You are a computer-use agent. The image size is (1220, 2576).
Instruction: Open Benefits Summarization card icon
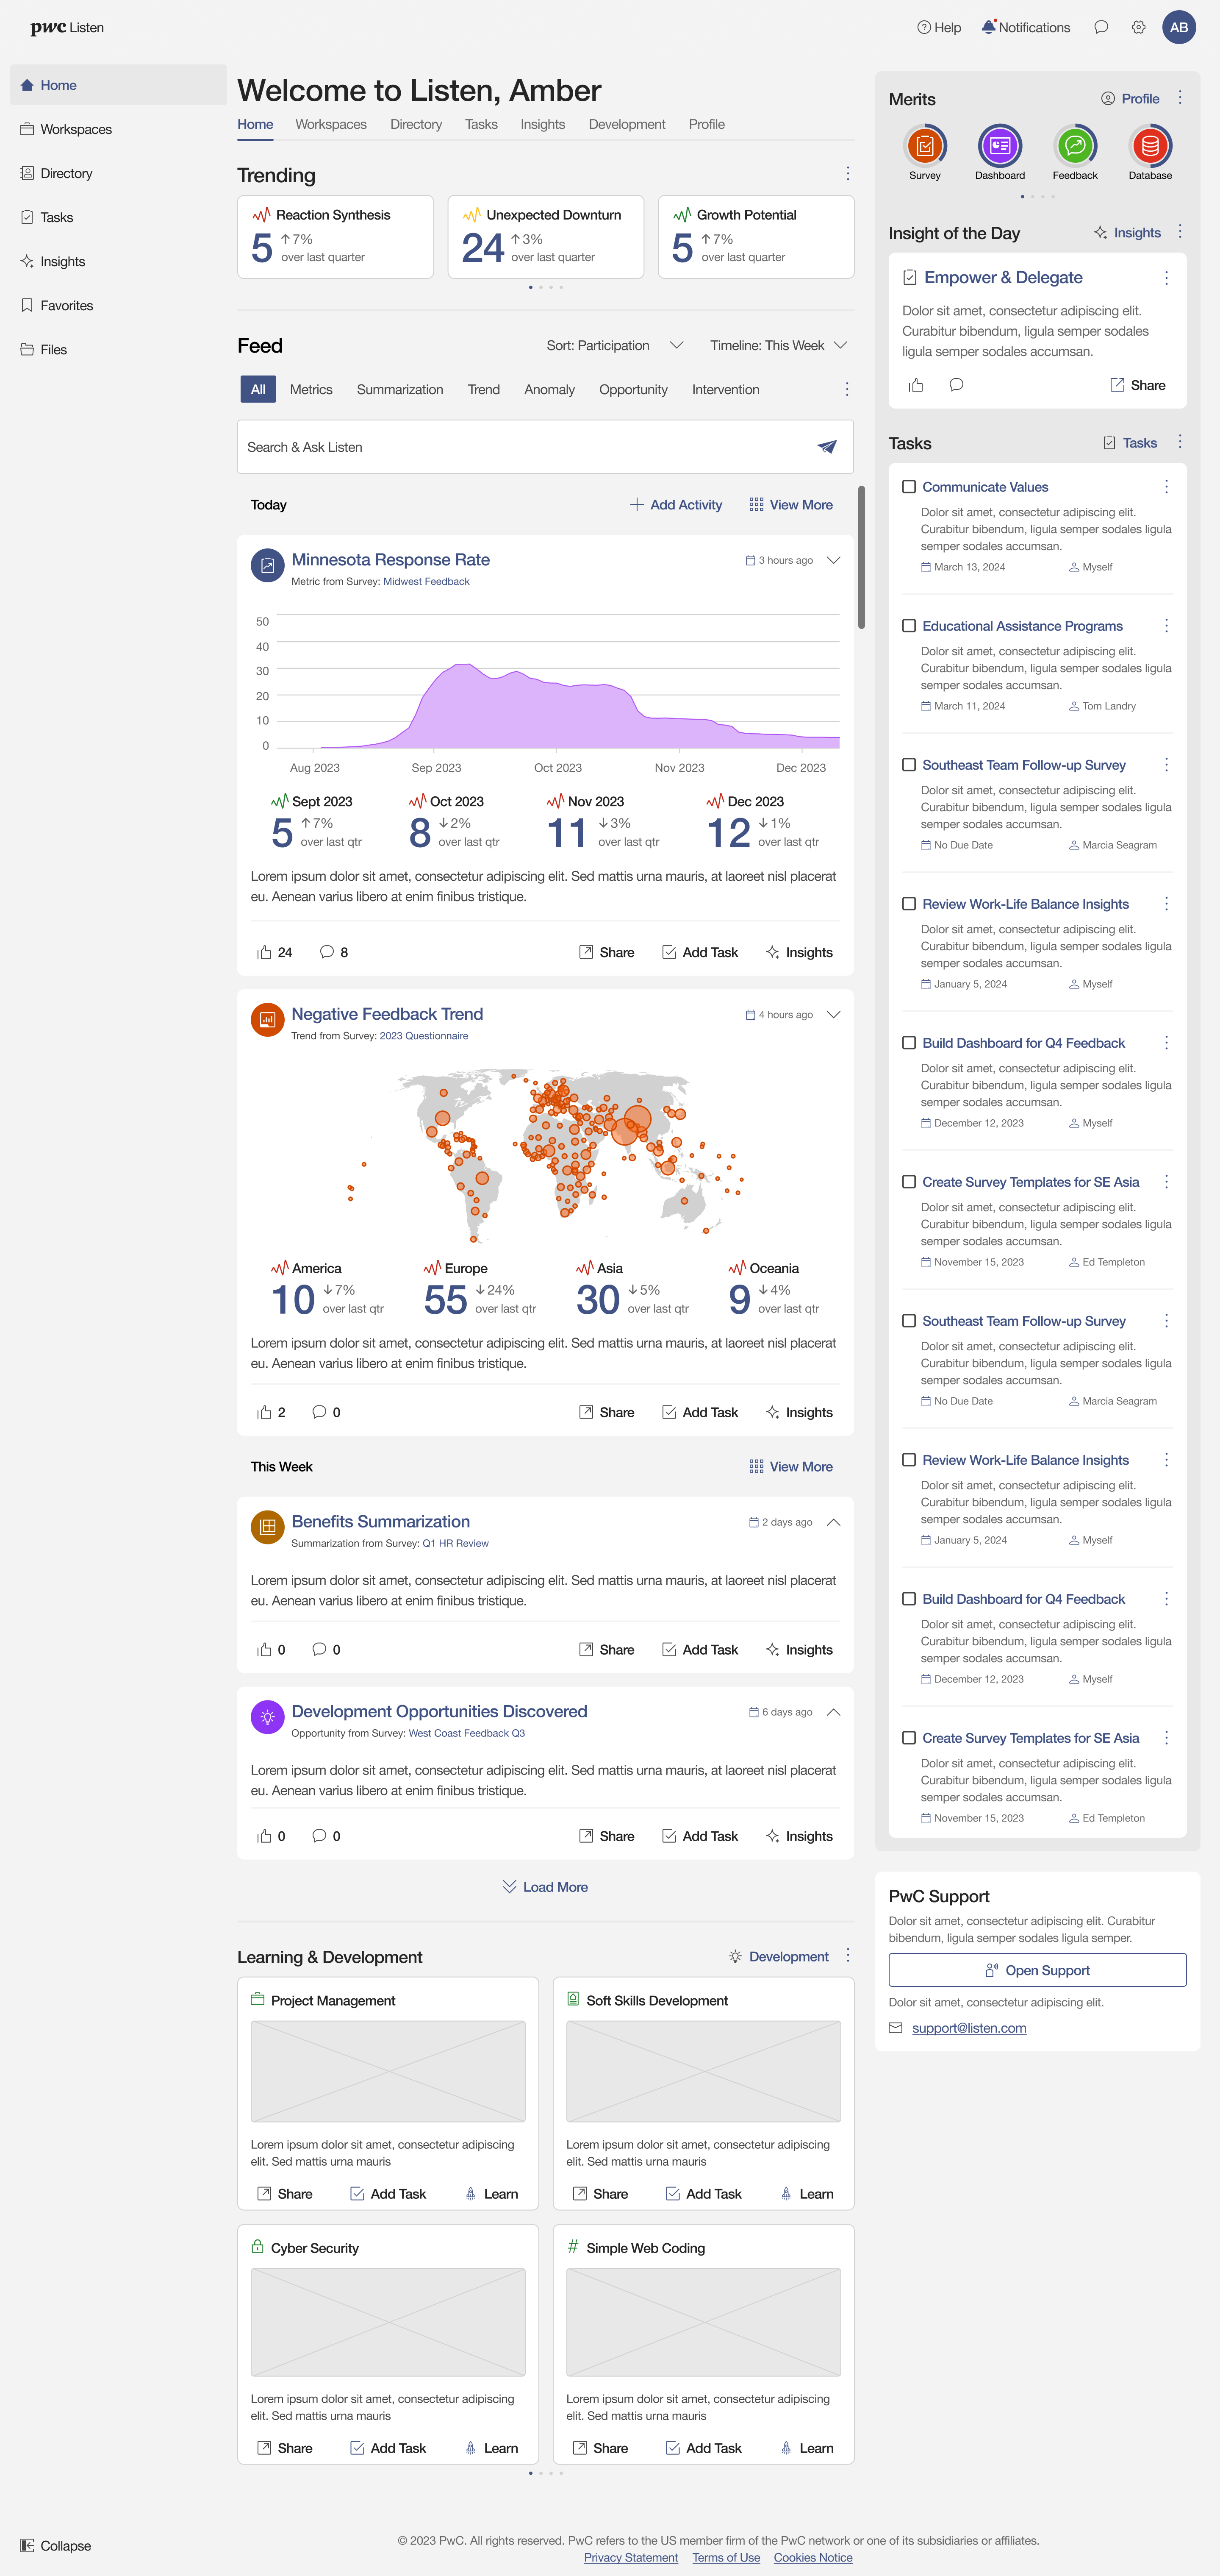tap(267, 1527)
